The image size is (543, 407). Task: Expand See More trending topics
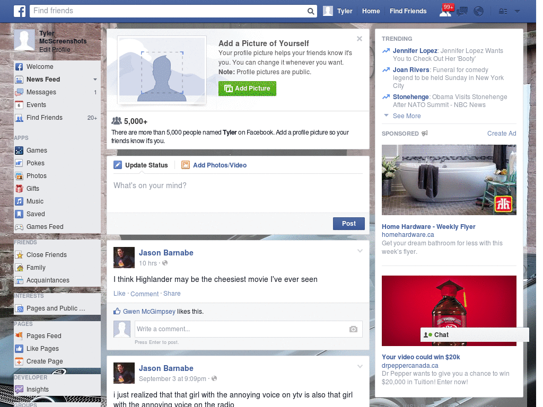(x=407, y=116)
